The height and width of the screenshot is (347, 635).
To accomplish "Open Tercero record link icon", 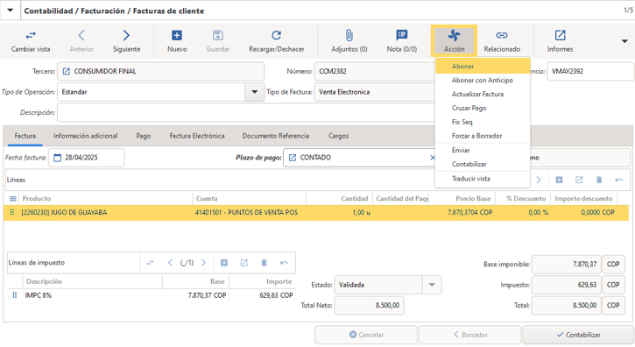I will point(67,71).
